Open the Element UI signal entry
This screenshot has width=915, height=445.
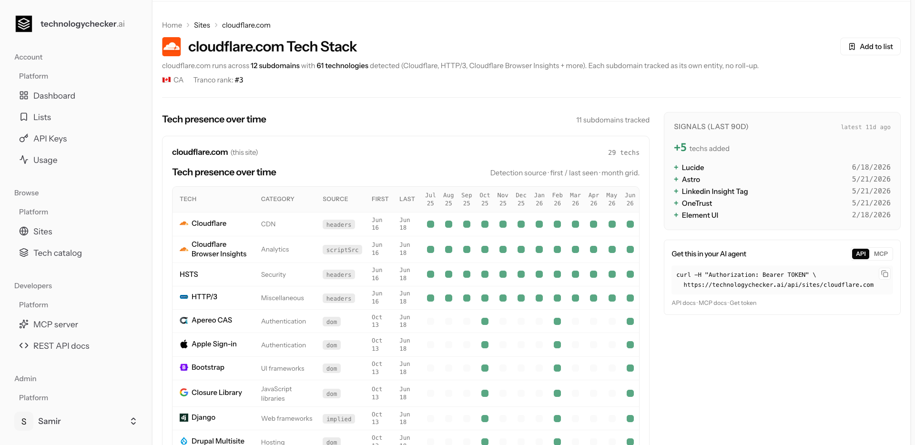(700, 215)
